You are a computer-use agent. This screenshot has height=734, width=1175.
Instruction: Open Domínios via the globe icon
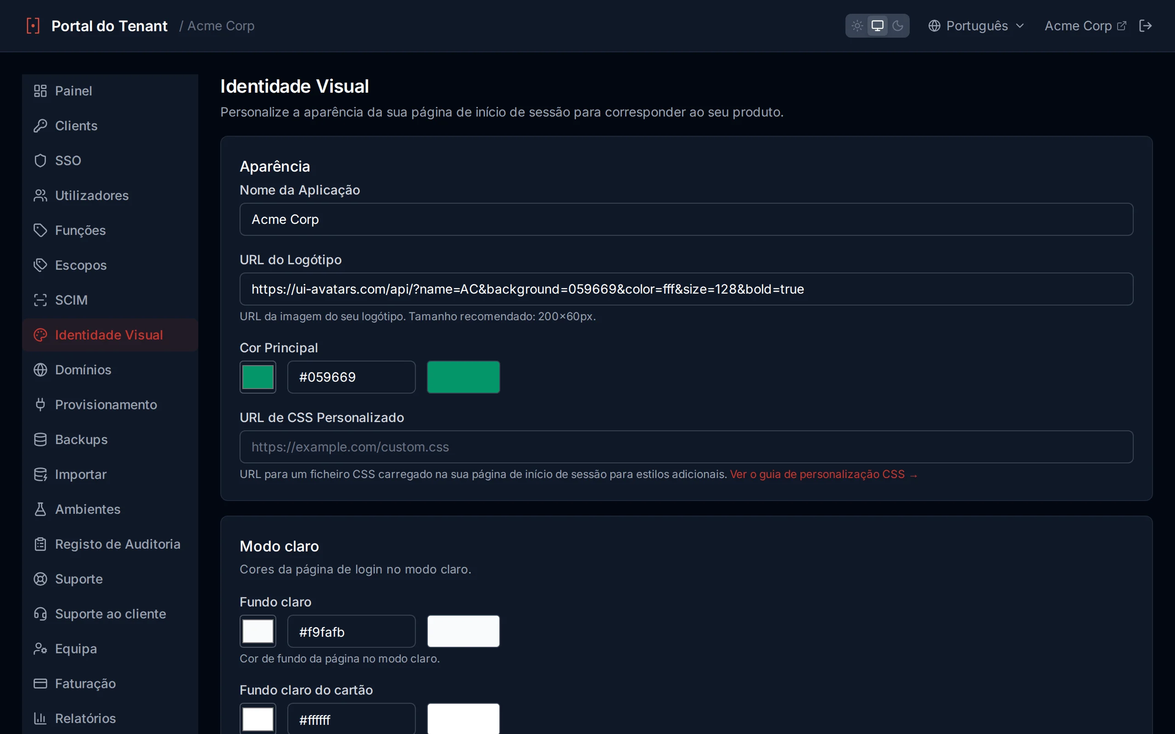tap(40, 370)
